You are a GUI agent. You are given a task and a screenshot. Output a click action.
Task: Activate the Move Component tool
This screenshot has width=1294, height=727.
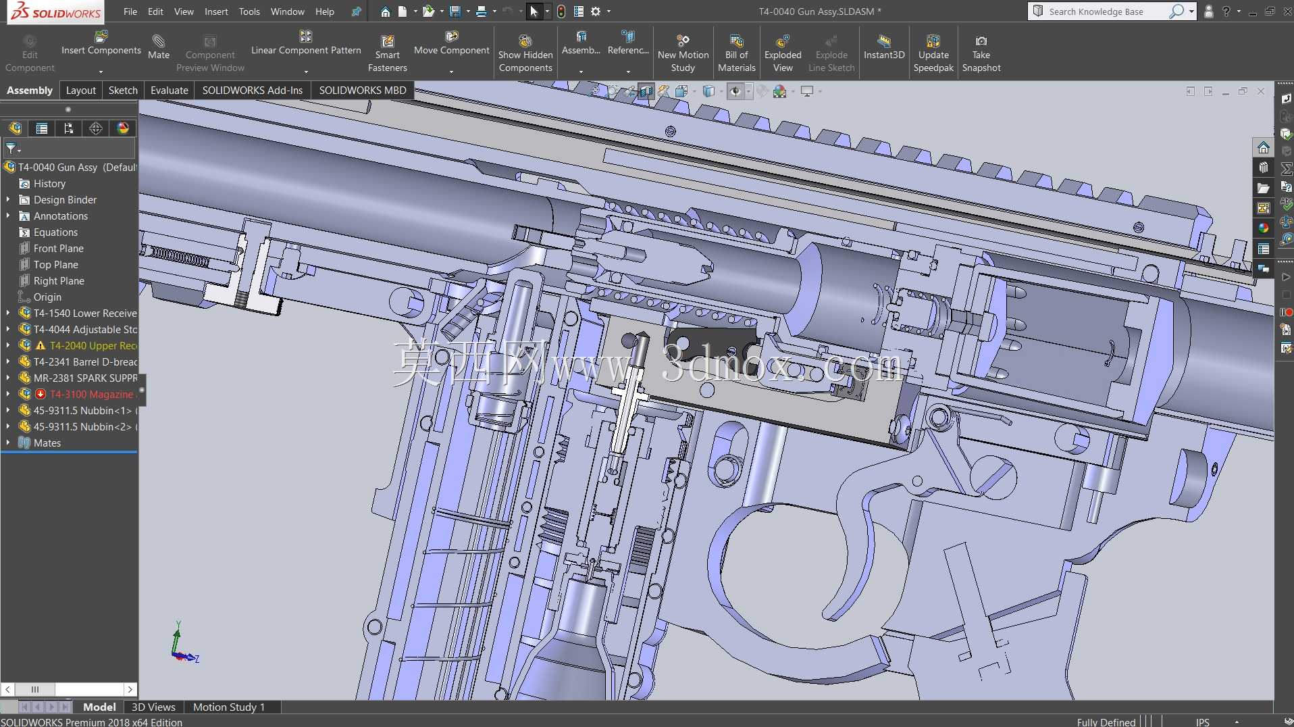tap(452, 43)
